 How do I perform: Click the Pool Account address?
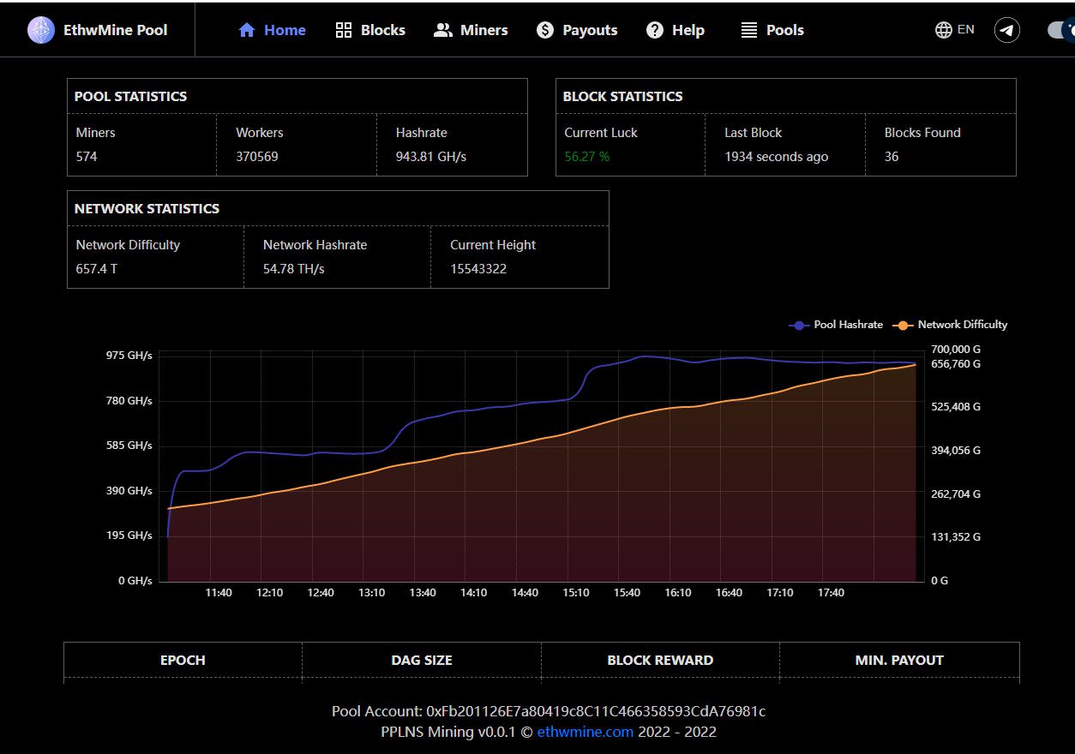click(599, 710)
